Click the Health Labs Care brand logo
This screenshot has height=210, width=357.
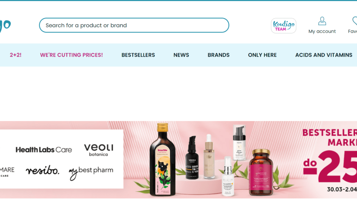click(x=44, y=150)
